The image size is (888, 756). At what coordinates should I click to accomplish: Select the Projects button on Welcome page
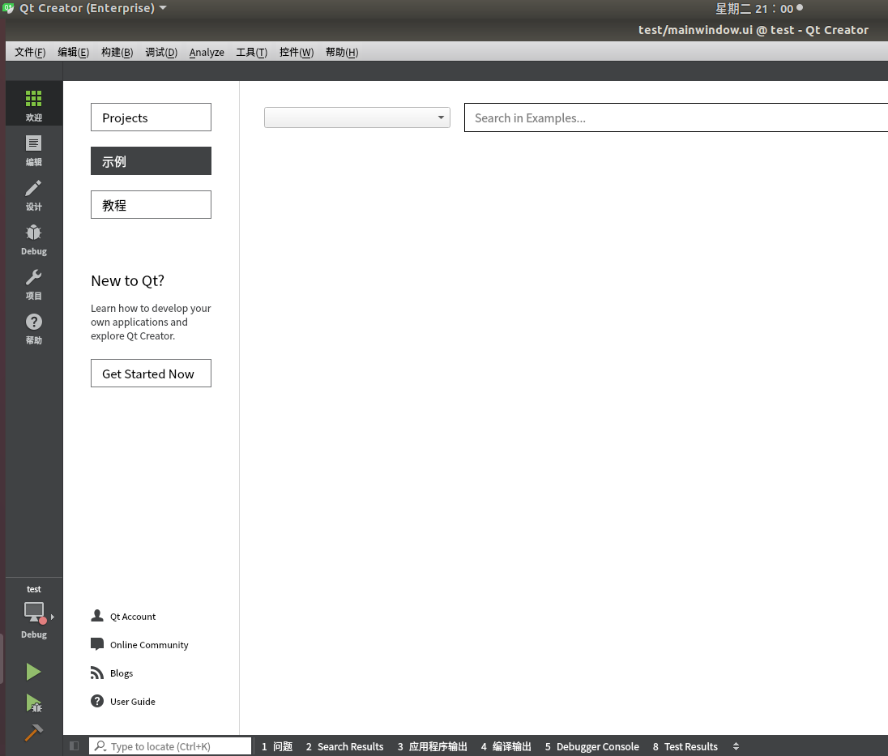point(151,117)
